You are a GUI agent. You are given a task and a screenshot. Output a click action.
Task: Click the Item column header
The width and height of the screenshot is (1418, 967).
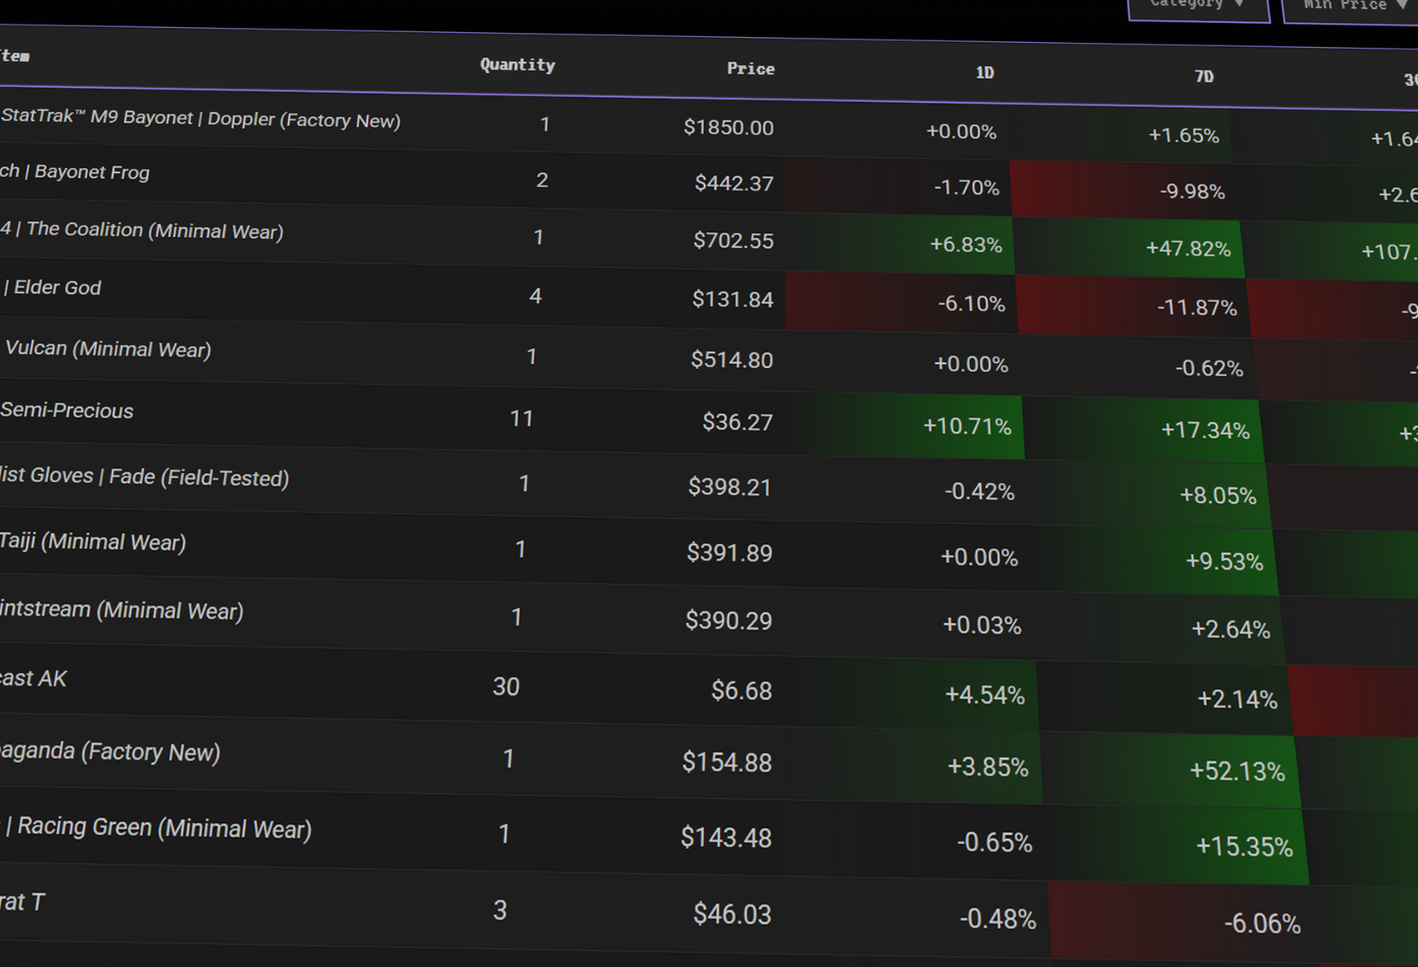[16, 56]
